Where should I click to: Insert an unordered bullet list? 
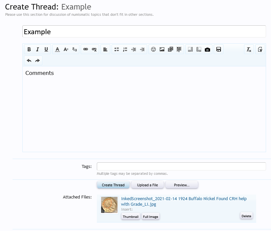click(x=117, y=49)
